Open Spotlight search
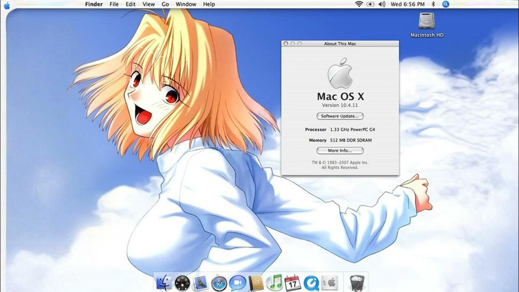This screenshot has width=519, height=292. (446, 4)
